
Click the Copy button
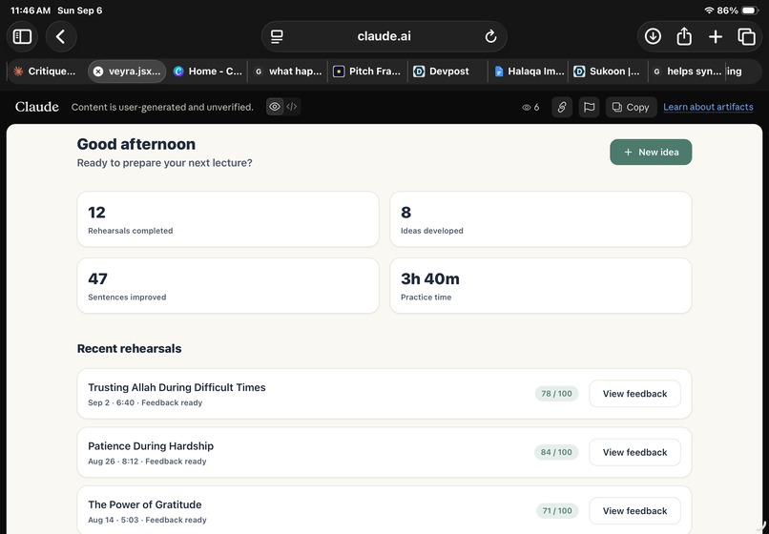point(632,107)
